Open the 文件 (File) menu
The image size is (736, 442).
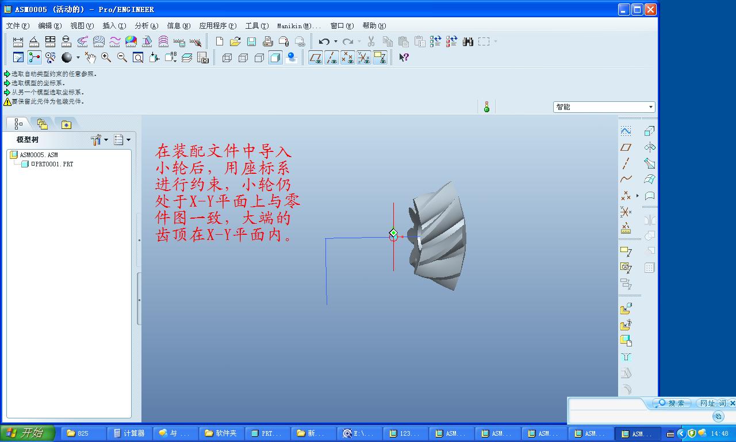tap(17, 26)
